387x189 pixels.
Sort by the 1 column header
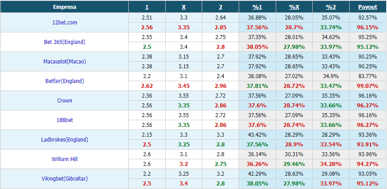(147, 7)
